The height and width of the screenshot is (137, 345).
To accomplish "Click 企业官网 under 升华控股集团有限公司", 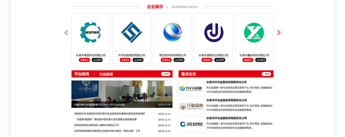I will (138, 60).
